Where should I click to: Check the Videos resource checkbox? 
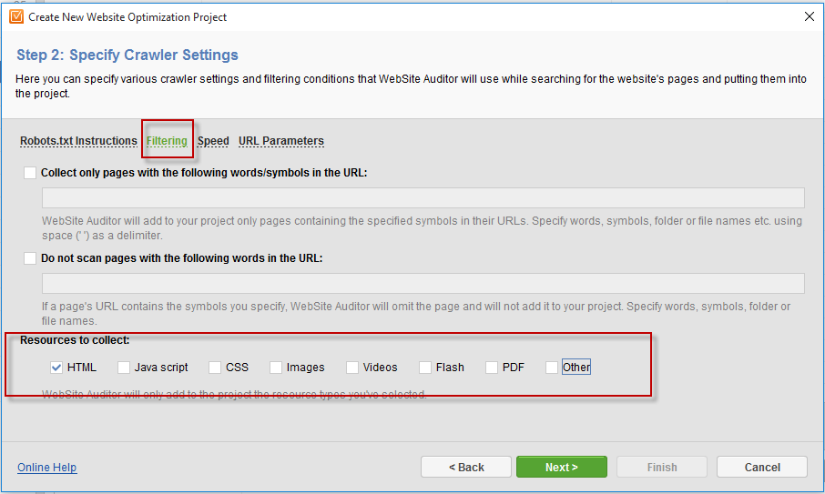[x=352, y=368]
